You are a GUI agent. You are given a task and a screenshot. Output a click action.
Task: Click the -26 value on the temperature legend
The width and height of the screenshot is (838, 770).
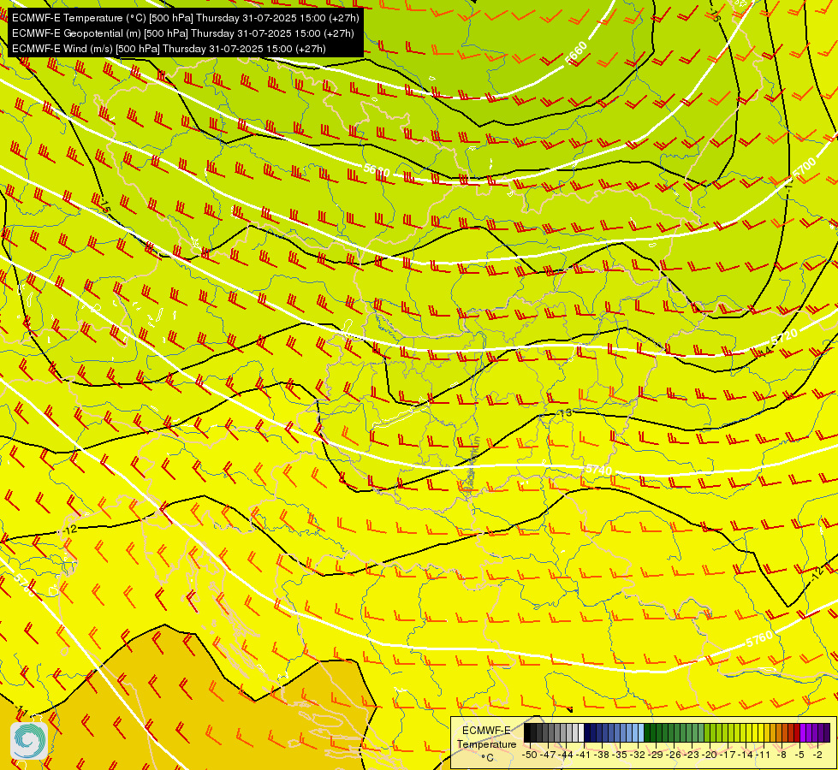point(673,755)
